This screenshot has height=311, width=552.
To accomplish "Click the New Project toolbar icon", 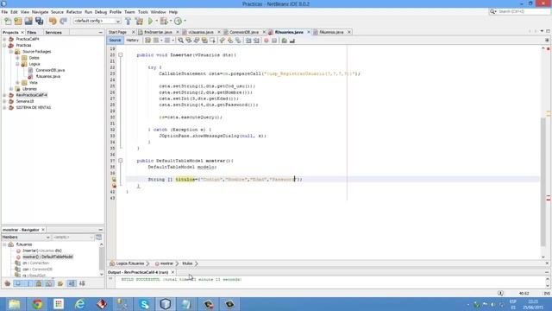I will 18,21.
